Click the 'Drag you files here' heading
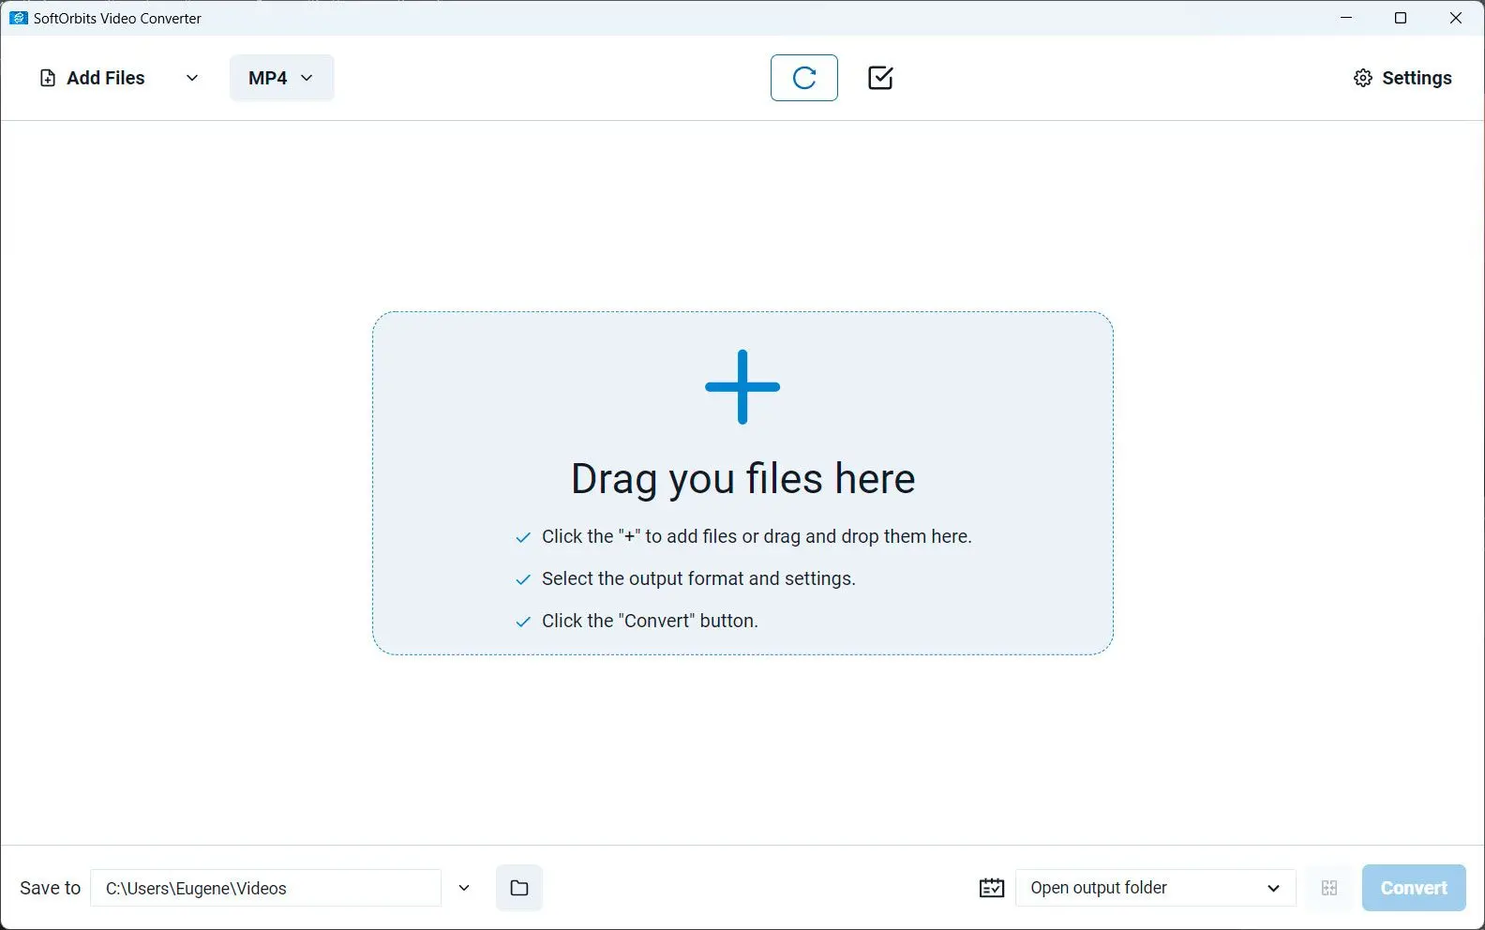 [742, 479]
